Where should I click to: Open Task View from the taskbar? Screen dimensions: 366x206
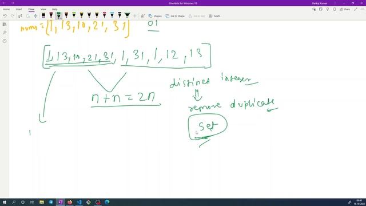pyautogui.click(x=32, y=202)
